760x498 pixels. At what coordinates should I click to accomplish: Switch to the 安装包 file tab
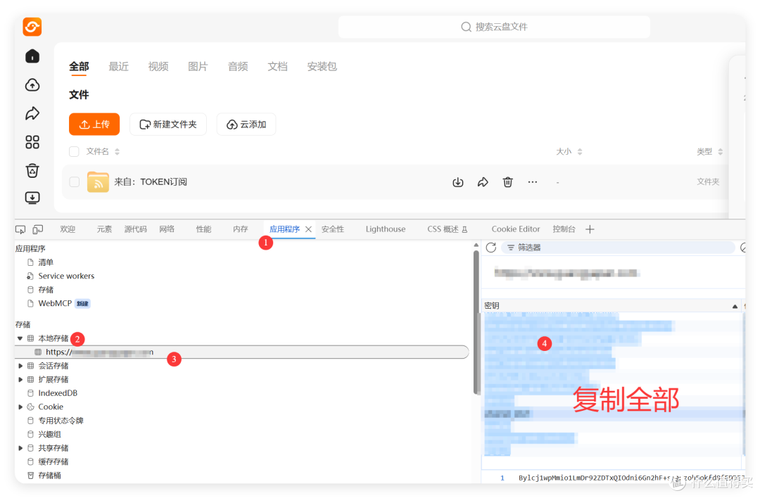[x=322, y=66]
